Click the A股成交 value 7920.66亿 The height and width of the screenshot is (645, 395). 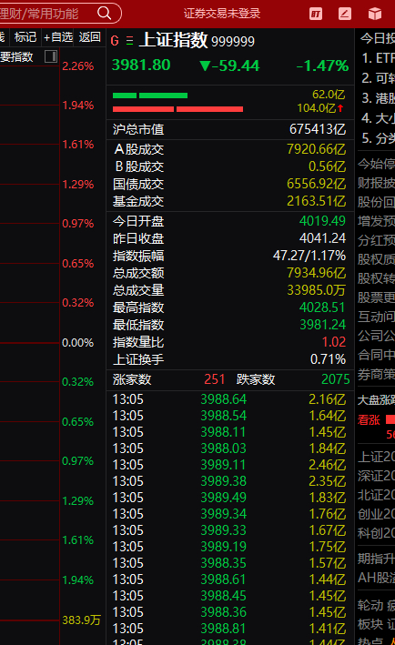point(316,149)
